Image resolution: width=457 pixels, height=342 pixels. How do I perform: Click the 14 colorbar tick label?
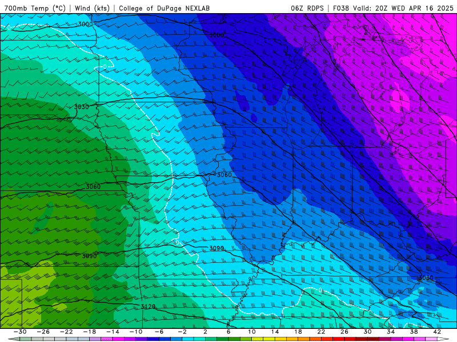[275, 332]
